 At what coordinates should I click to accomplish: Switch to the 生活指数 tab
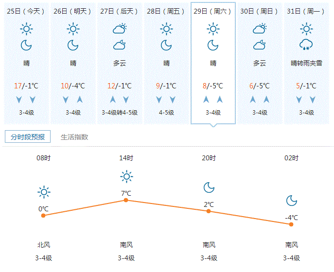[74, 137]
